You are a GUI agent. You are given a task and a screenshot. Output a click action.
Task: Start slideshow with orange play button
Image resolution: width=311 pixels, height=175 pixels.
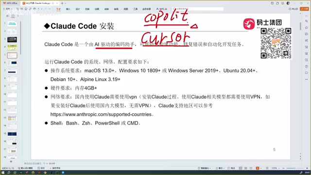[258, 168]
